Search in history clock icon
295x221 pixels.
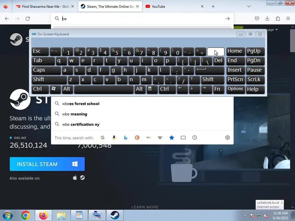click(x=195, y=138)
